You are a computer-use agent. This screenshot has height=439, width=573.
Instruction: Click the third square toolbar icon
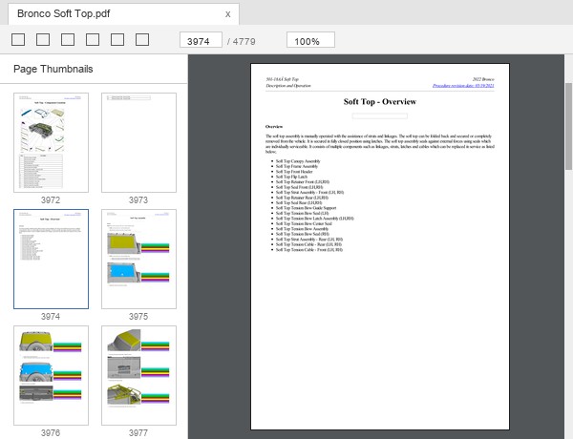68,40
